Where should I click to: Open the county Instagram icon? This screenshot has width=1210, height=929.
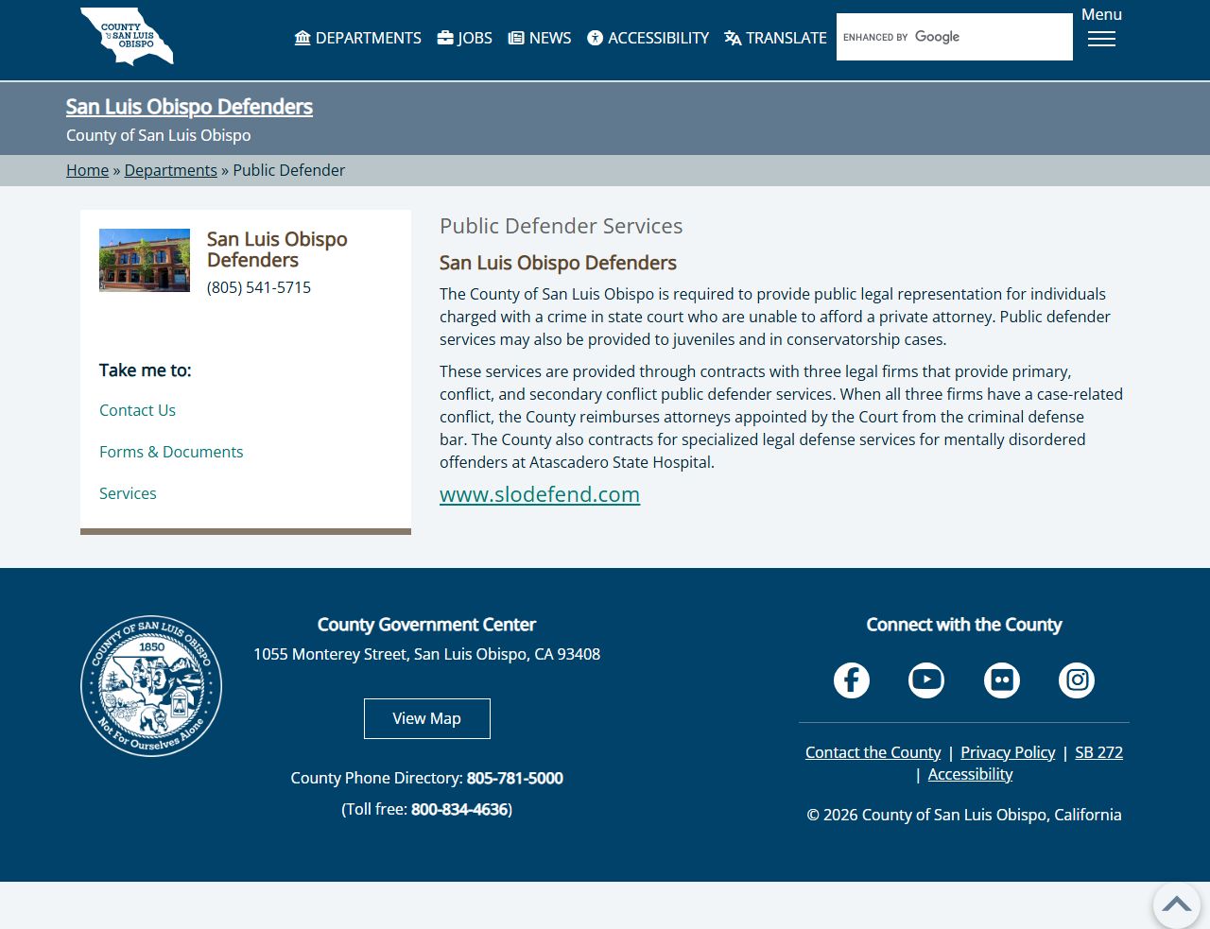(1077, 680)
